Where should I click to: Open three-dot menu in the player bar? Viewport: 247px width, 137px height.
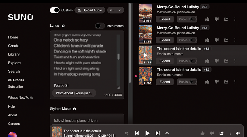[230, 133]
